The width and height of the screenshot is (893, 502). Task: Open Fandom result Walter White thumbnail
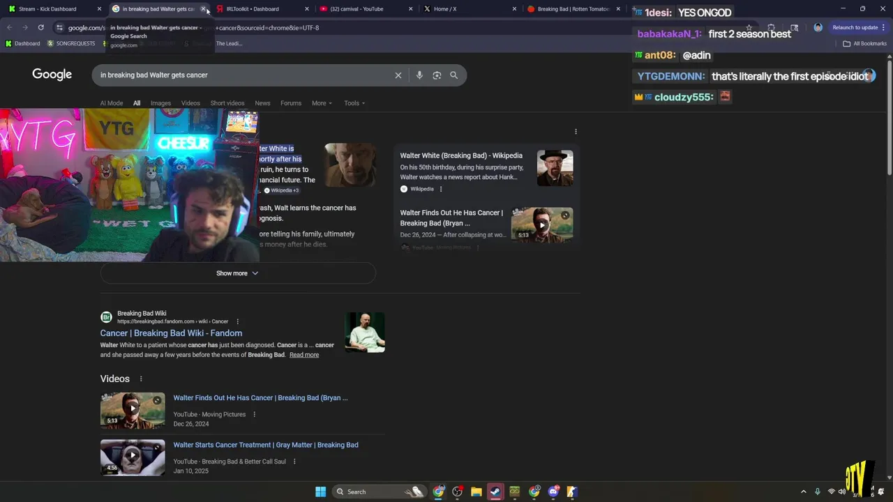pos(365,332)
